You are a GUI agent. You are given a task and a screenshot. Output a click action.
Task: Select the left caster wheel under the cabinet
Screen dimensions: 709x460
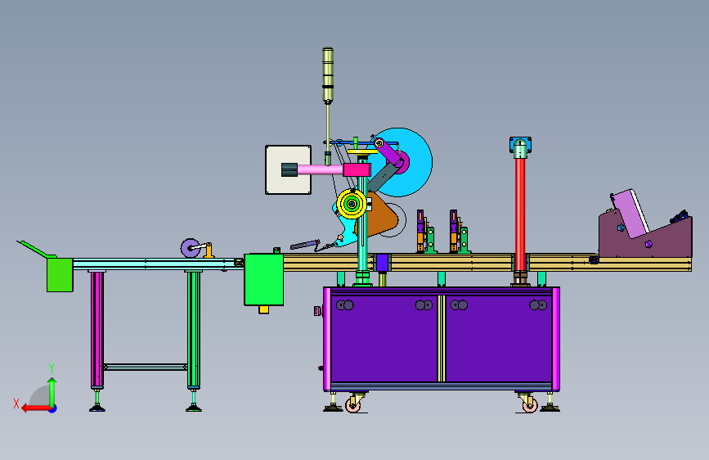(x=353, y=404)
